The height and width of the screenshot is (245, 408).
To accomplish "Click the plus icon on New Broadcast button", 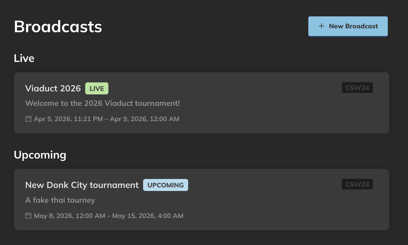I will pyautogui.click(x=321, y=26).
